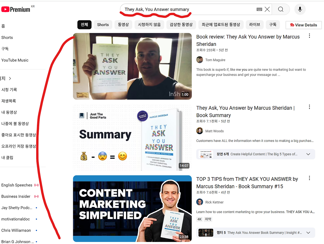Select the 시청하지 않음 filter chip
Screen dimensions: 324x244
tap(149, 25)
